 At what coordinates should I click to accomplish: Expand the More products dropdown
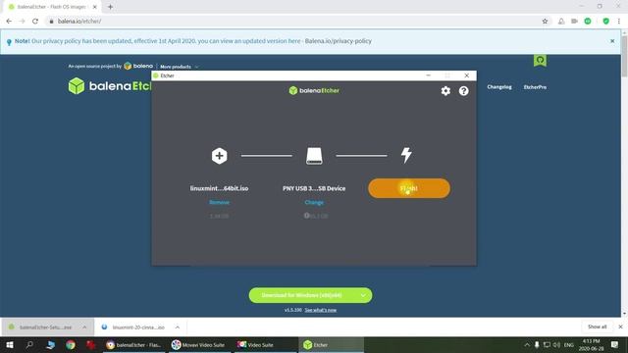click(x=179, y=67)
